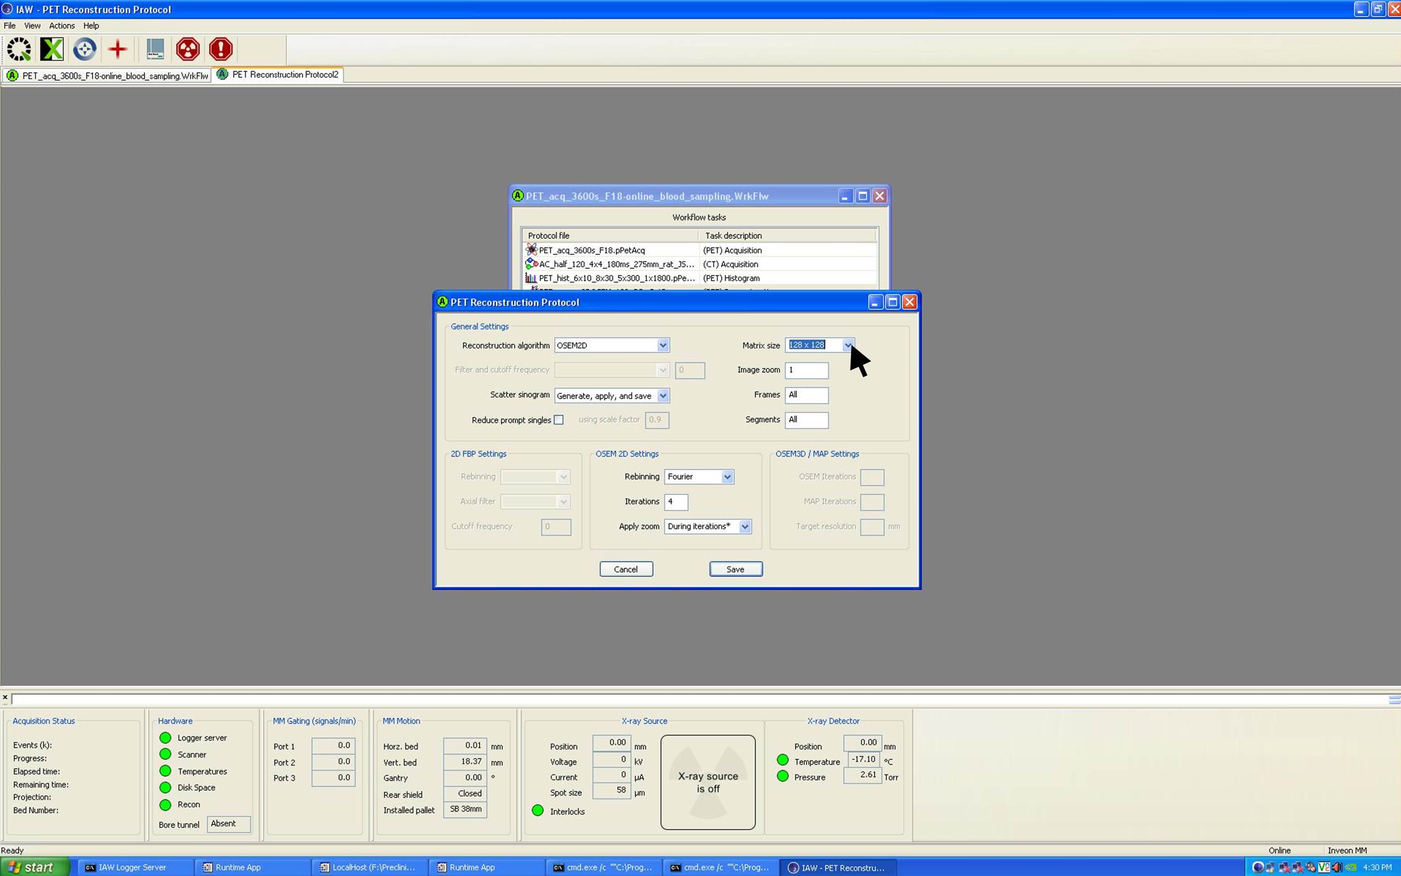
Task: Switch to PET_acq_3600s_F18-online_blood_sampling.WrkFlw tab
Action: point(108,76)
